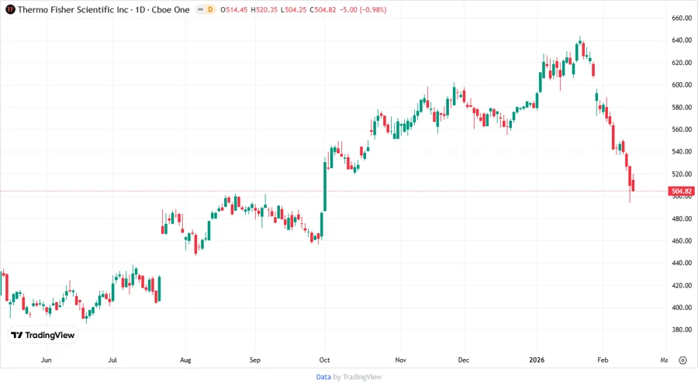Click the 520.00 price axis label
This screenshot has height=386, width=698.
(x=682, y=174)
